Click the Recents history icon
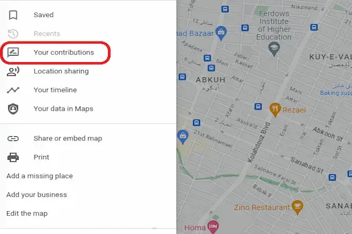Viewport: 352px width, 234px height. tap(13, 34)
